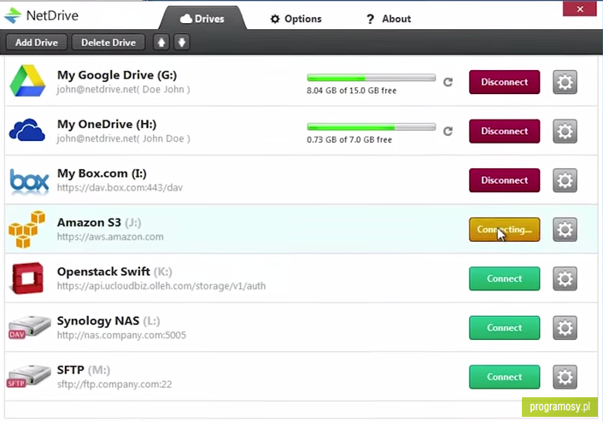Refresh Google Drive storage usage
This screenshot has height=422, width=603.
click(448, 82)
